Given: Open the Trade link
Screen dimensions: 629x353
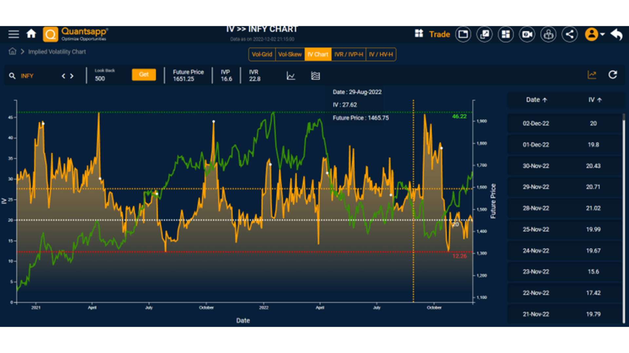Looking at the screenshot, I should click(439, 34).
